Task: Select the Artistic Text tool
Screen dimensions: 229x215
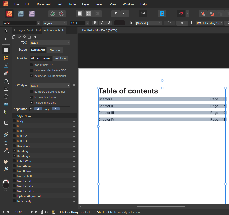Action: point(6,66)
